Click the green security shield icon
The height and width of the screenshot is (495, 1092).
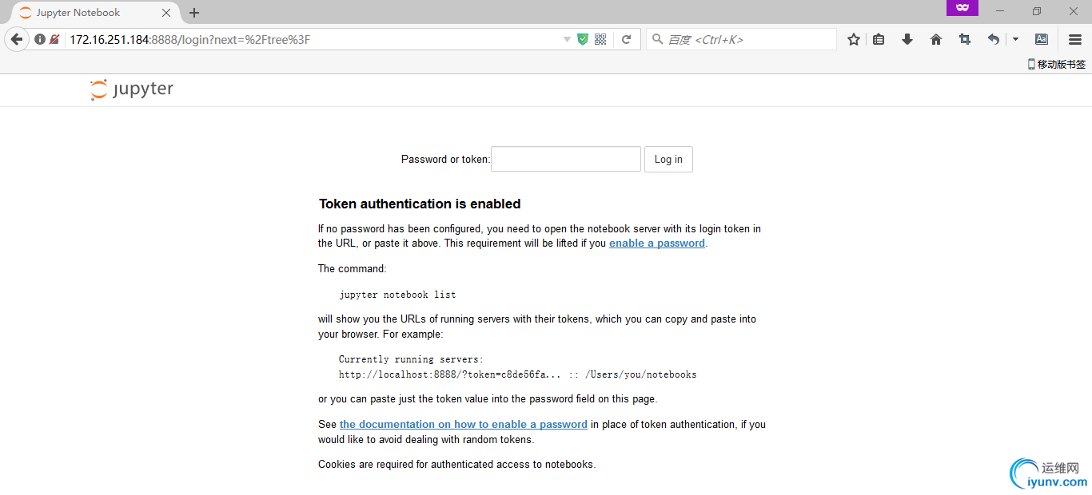click(x=583, y=39)
